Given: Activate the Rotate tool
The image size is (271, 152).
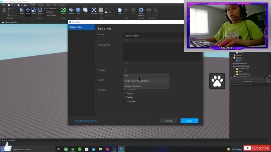Looking at the screenshot, I should click(40, 11).
